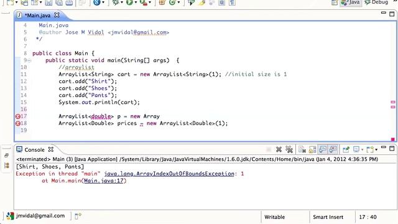The image size is (398, 224).
Task: Click the green Run button
Action: [x=129, y=2]
